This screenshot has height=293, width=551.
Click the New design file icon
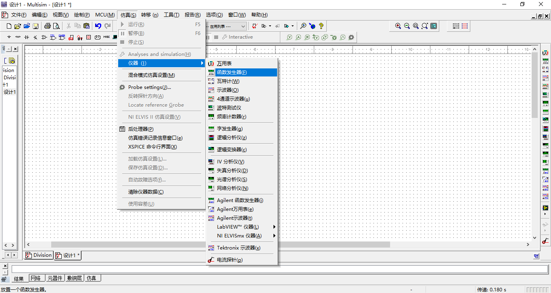9,26
